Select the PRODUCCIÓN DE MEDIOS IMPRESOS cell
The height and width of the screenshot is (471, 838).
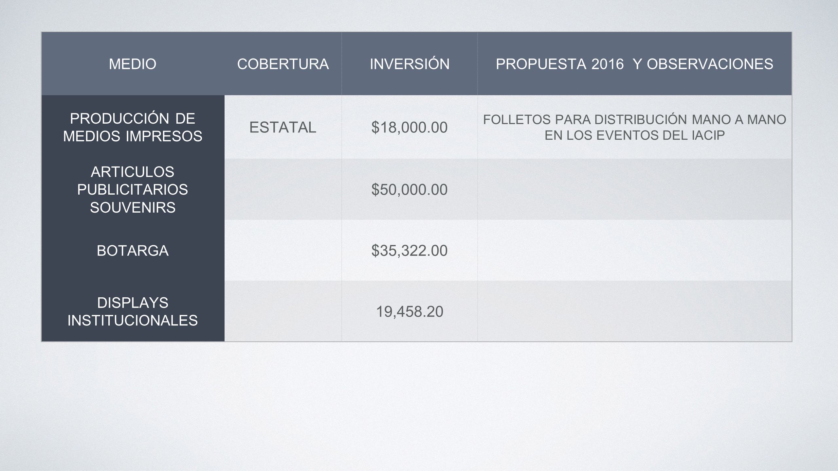(x=133, y=127)
